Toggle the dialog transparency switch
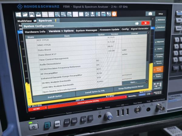The height and width of the screenshot is (136, 182). click(137, 24)
